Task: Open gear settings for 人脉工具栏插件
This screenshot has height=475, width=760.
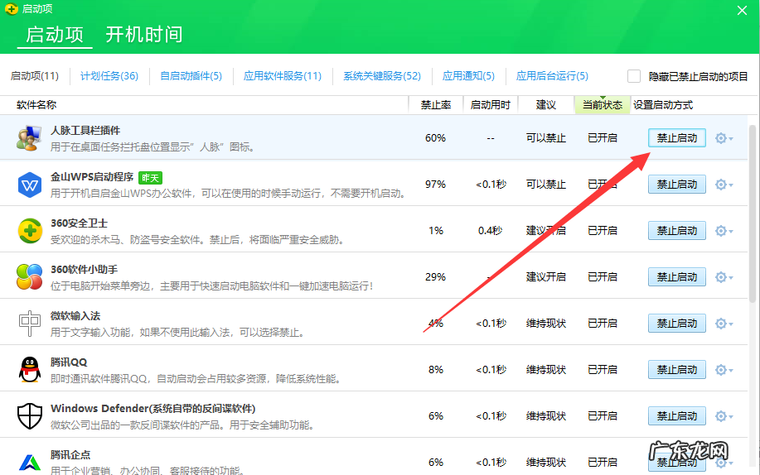Action: (x=724, y=138)
